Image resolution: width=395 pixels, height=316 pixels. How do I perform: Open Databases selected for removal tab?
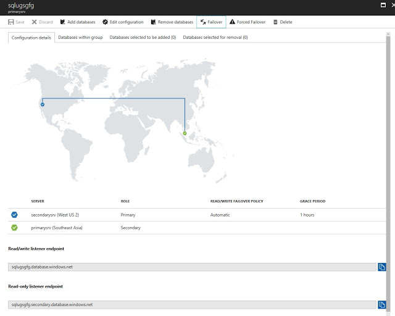[x=215, y=37]
